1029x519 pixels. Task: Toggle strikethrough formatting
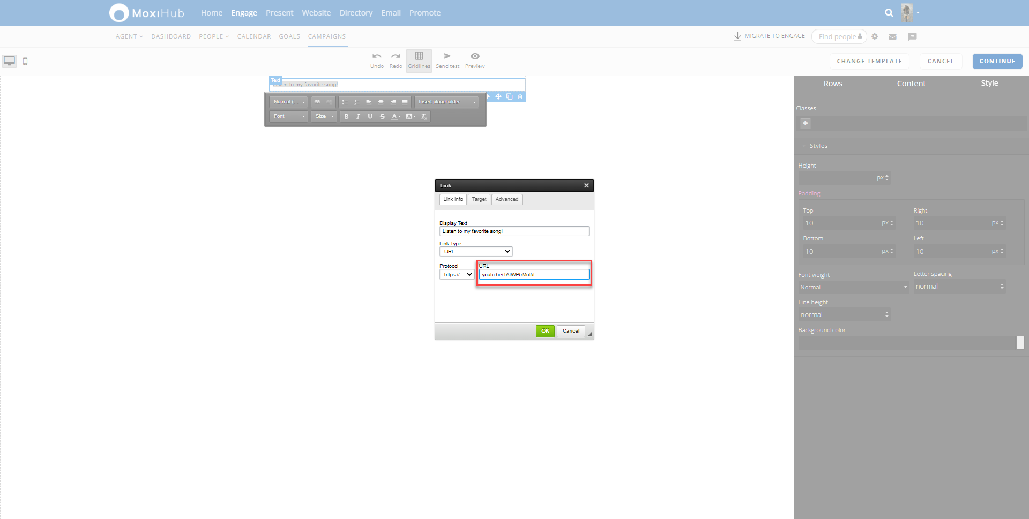(382, 116)
